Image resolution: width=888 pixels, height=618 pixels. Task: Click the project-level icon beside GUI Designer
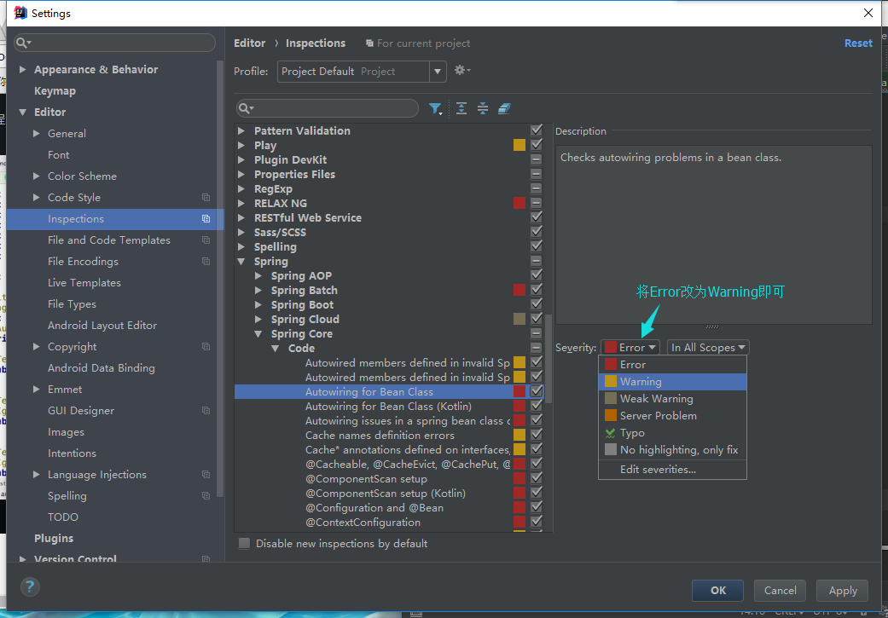206,410
